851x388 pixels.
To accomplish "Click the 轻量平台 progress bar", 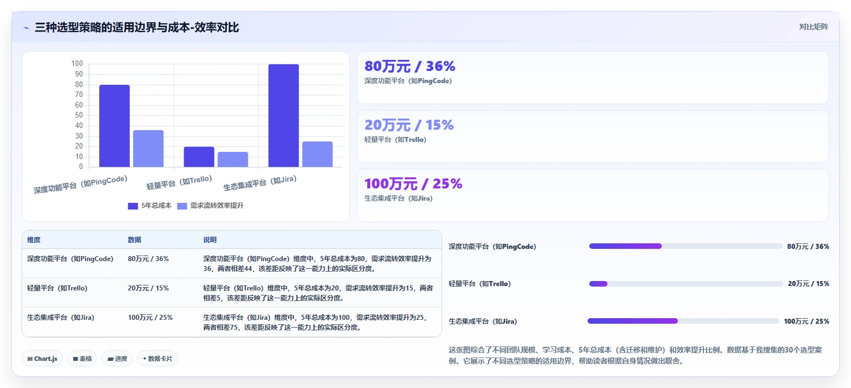I will (x=686, y=284).
